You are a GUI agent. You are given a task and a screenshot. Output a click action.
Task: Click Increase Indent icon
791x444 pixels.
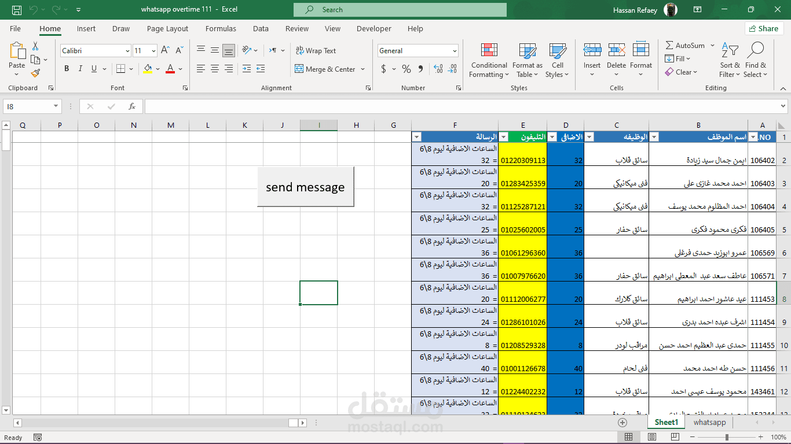tap(261, 69)
